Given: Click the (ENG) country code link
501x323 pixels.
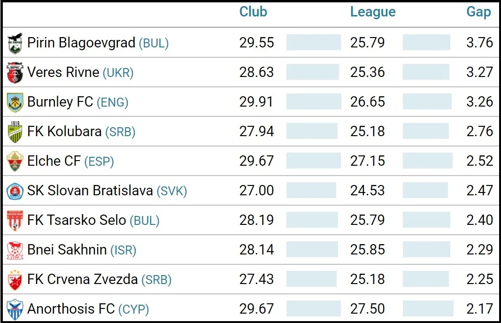Looking at the screenshot, I should (112, 102).
